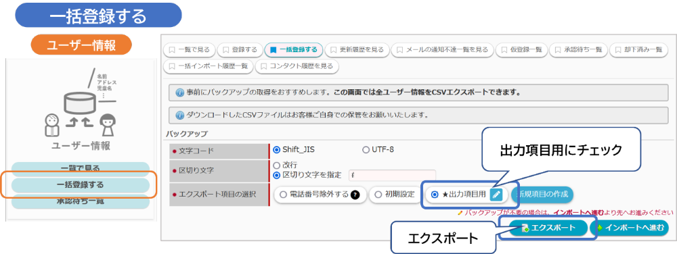Click the インポートへ進む button
677x254 pixels.
pos(629,228)
